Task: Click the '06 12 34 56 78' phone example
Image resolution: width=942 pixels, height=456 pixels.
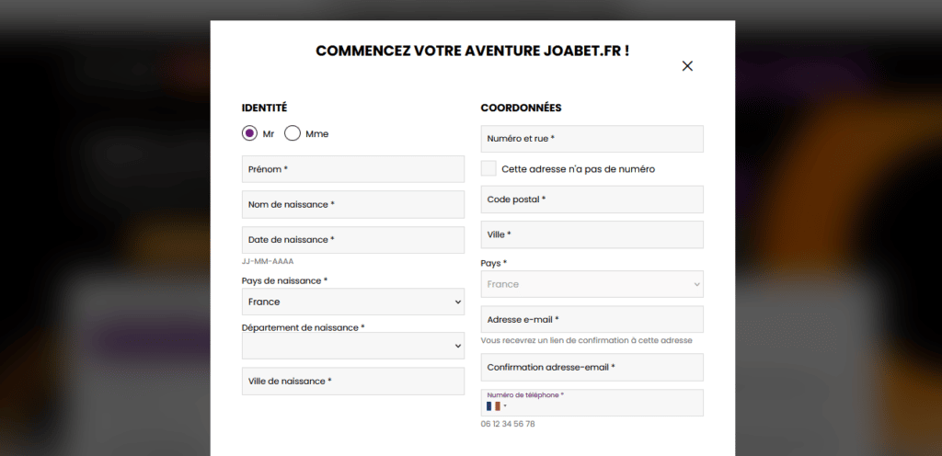Action: tap(508, 424)
